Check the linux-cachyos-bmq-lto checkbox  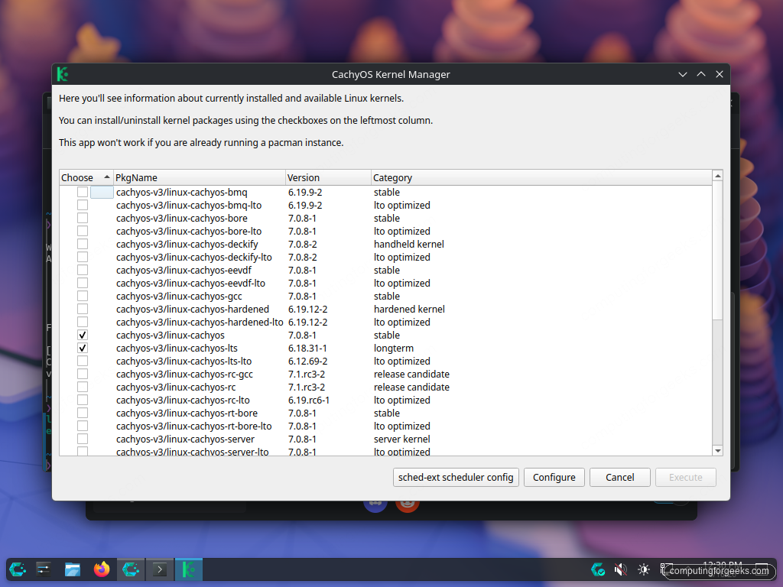(x=83, y=205)
